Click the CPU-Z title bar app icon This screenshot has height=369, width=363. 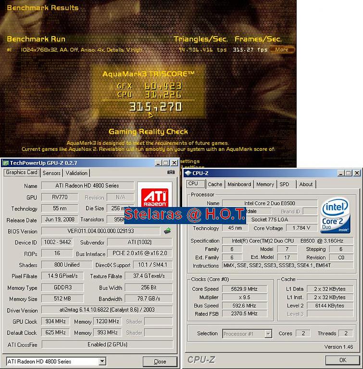pyautogui.click(x=188, y=173)
